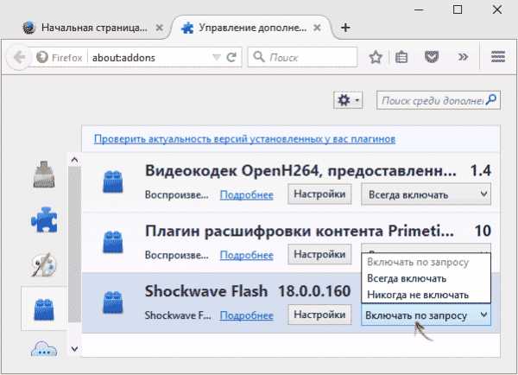The image size is (518, 375).
Task: Close the Начальная страница tab
Action: [159, 28]
